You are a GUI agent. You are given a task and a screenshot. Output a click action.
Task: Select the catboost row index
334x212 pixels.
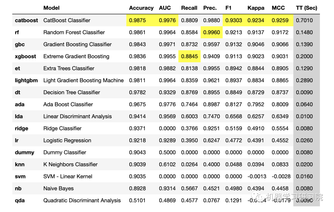[26, 20]
